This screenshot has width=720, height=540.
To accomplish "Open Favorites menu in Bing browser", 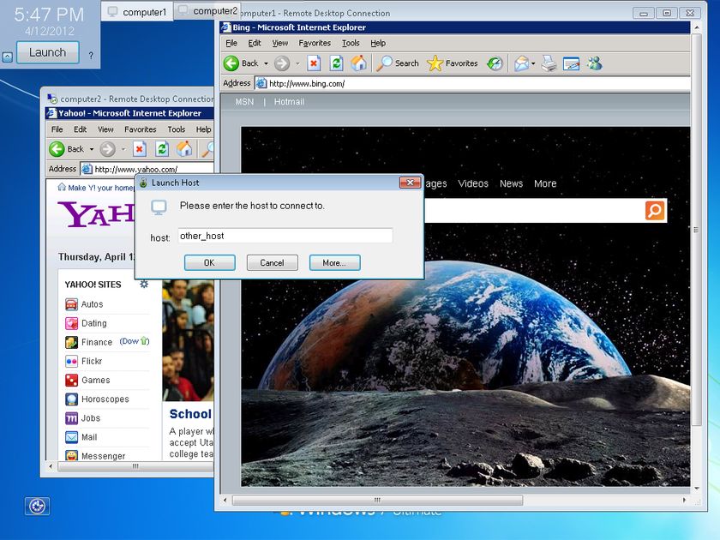I will pos(315,43).
